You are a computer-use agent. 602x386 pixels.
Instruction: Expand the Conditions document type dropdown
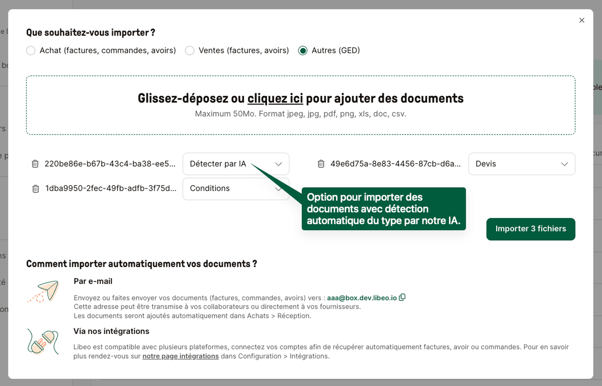pyautogui.click(x=235, y=188)
